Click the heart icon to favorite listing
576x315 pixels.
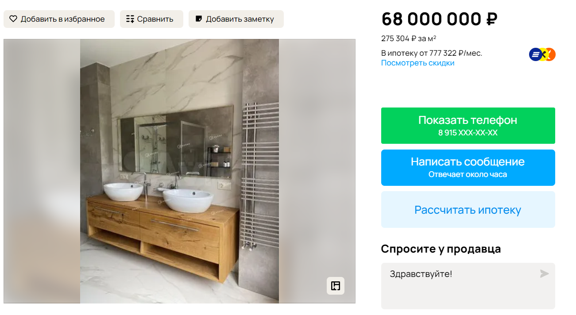13,19
